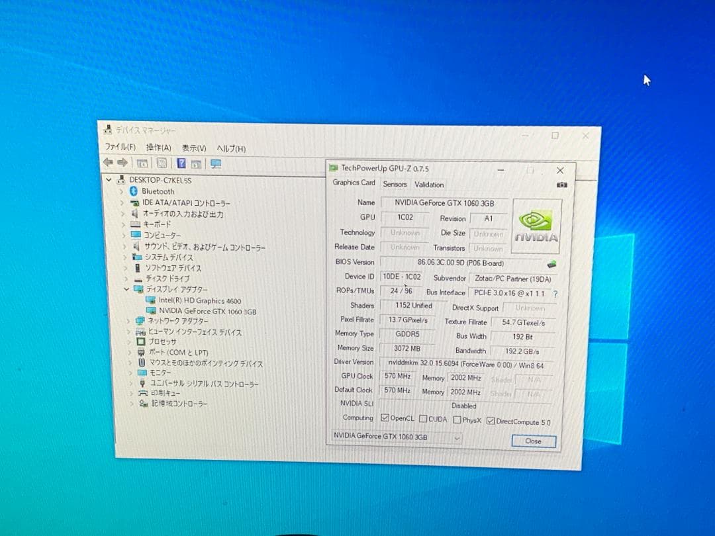Click the GPU-Z title bar app icon
The width and height of the screenshot is (715, 536).
(334, 167)
